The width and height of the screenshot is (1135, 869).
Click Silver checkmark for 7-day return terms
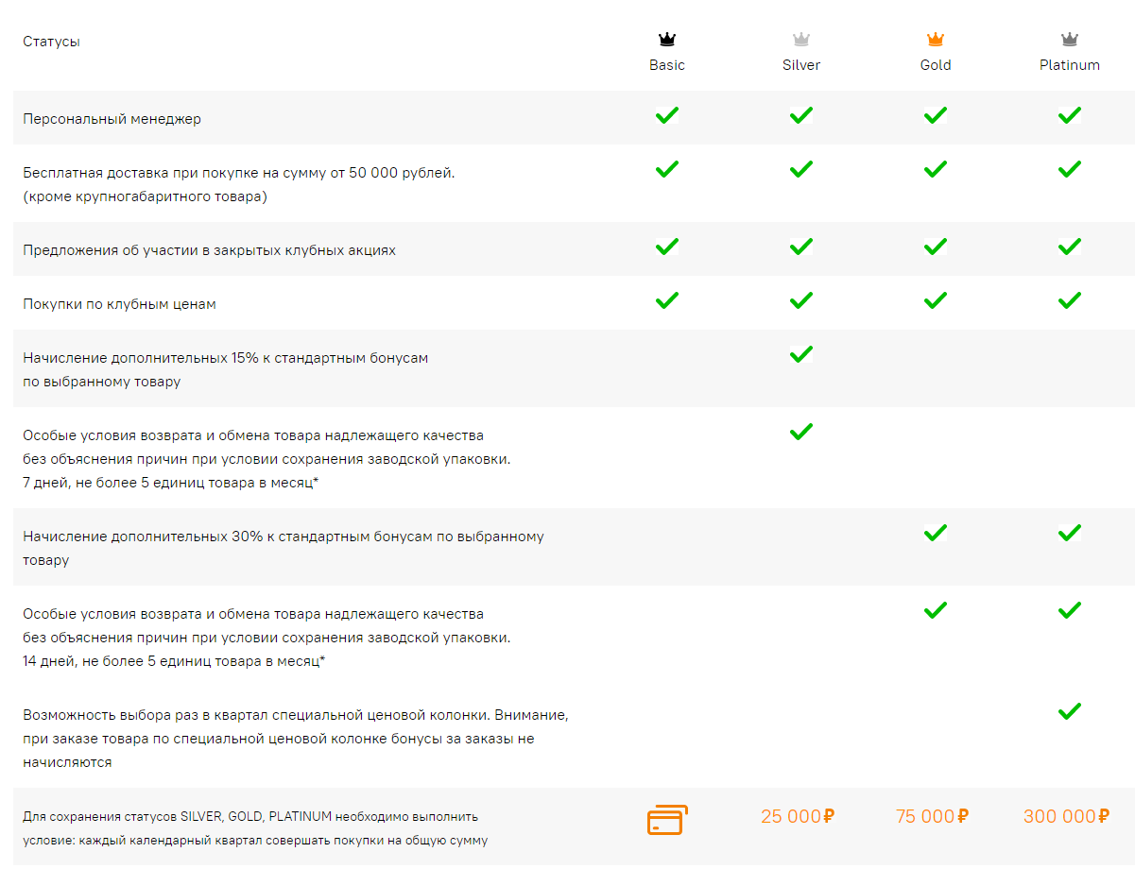click(801, 433)
